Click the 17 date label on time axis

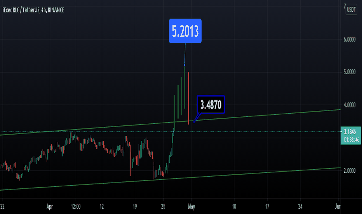(x=267, y=206)
